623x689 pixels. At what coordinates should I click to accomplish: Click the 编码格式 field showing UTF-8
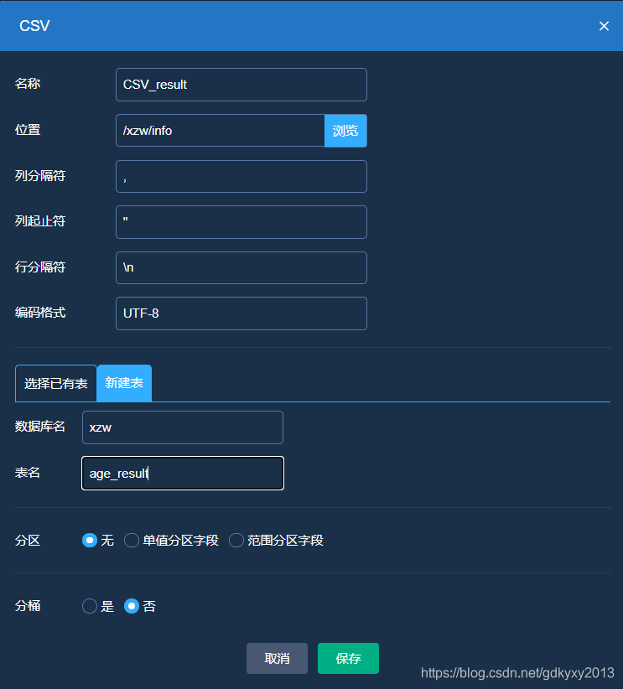coord(241,313)
